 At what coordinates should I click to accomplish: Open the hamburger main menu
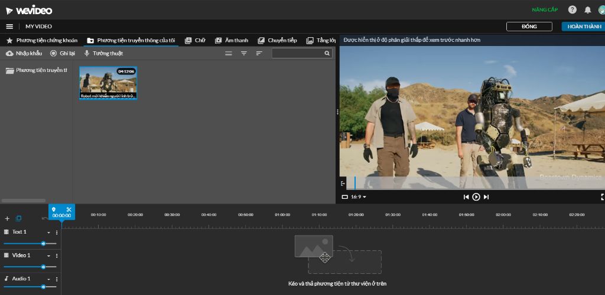pyautogui.click(x=9, y=27)
